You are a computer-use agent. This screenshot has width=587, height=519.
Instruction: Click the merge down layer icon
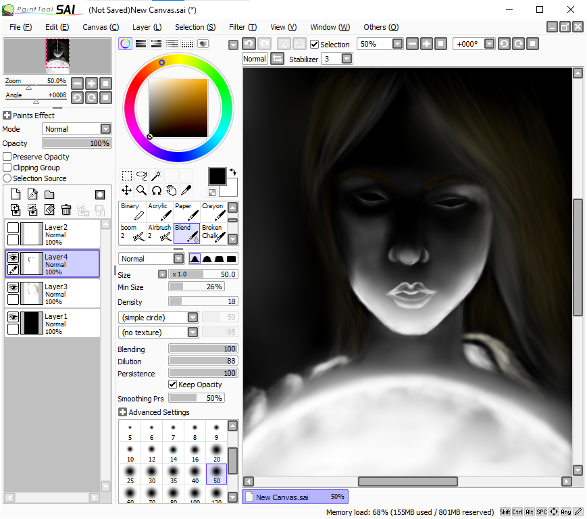point(32,209)
